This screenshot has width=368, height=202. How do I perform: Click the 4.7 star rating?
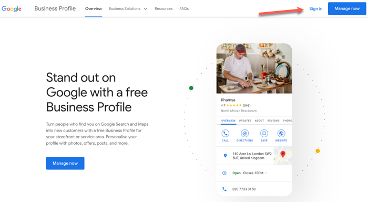pyautogui.click(x=236, y=105)
